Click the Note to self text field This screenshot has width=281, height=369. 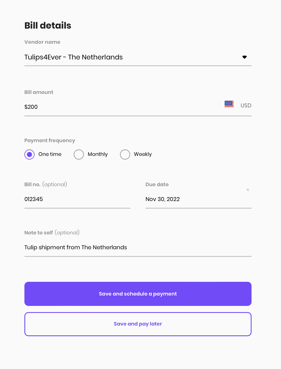138,248
